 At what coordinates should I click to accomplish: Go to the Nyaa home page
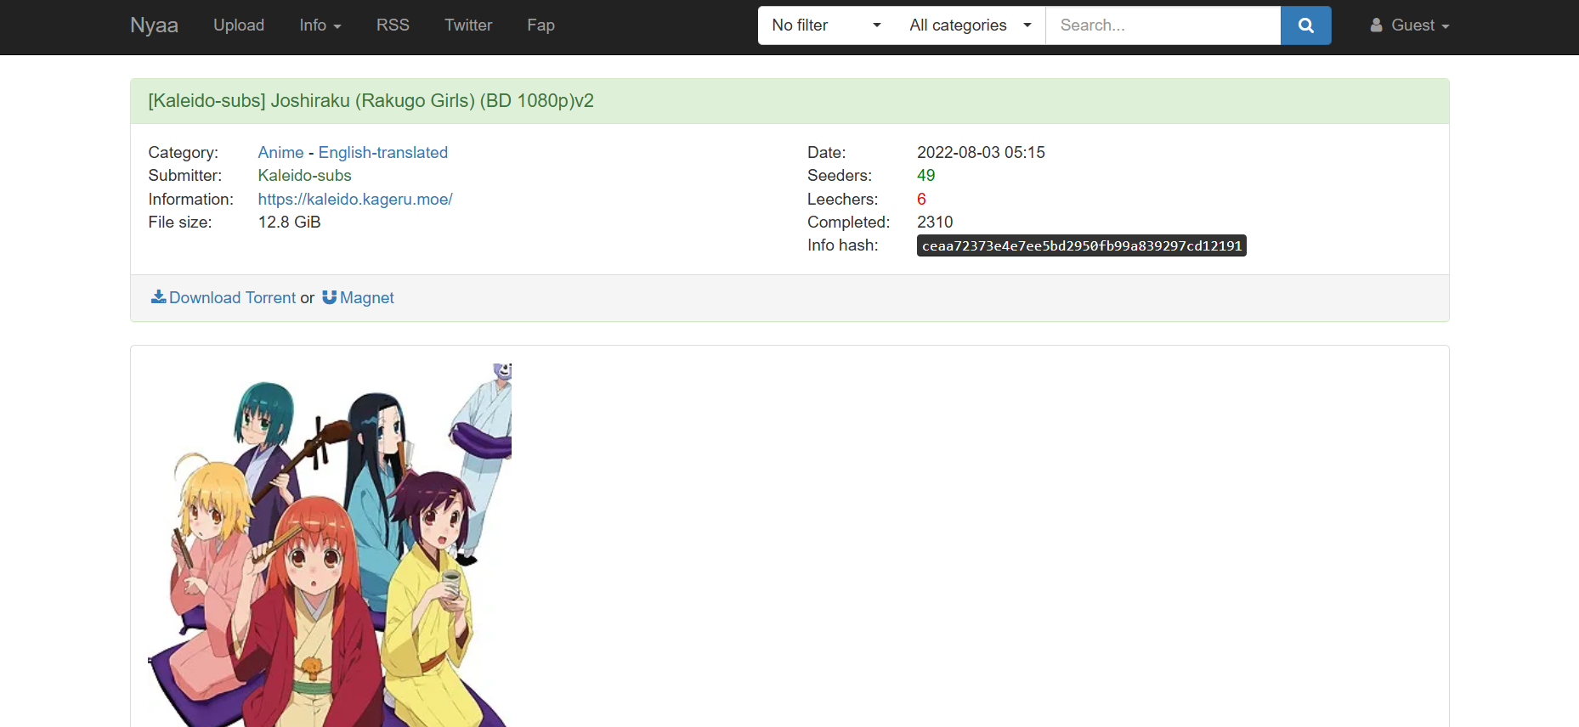pyautogui.click(x=154, y=25)
